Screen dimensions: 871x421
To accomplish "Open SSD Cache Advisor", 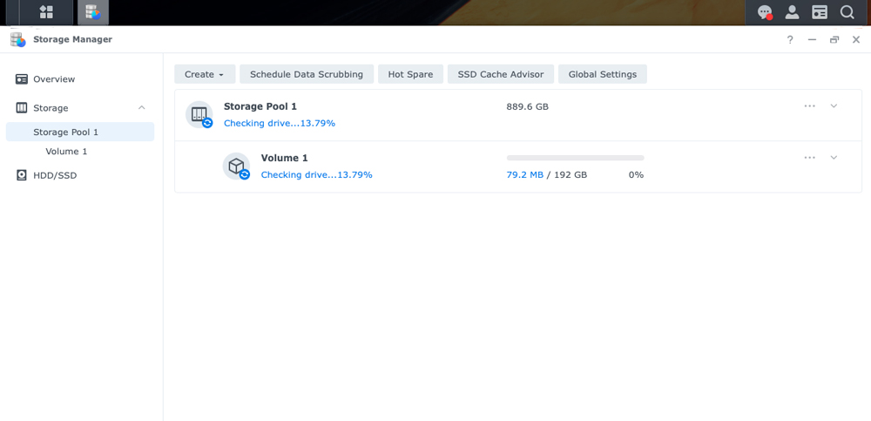I will point(501,74).
